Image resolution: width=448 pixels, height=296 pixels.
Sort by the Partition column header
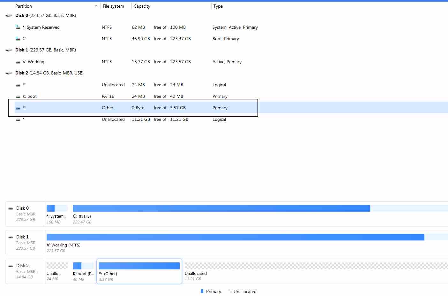(24, 6)
